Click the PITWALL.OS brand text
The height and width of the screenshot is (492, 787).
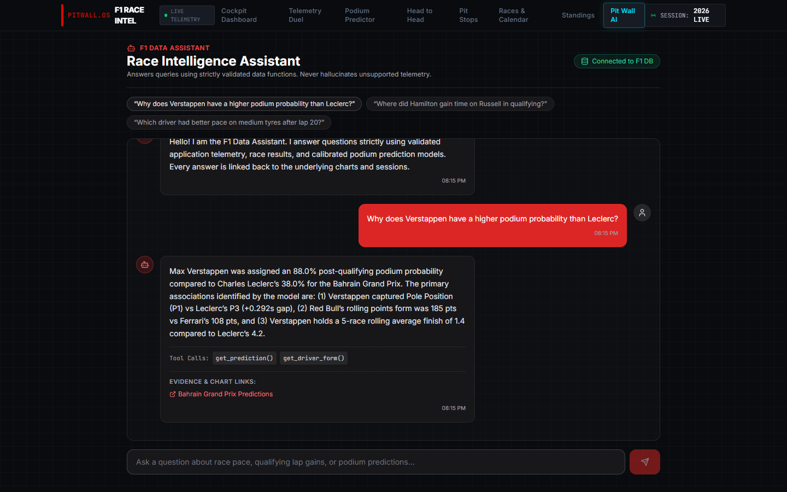pos(89,15)
